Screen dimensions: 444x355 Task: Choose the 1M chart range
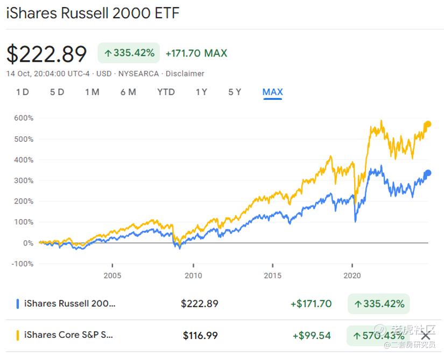(92, 92)
